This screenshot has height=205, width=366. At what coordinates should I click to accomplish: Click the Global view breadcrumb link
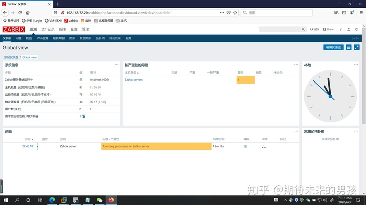click(x=29, y=57)
